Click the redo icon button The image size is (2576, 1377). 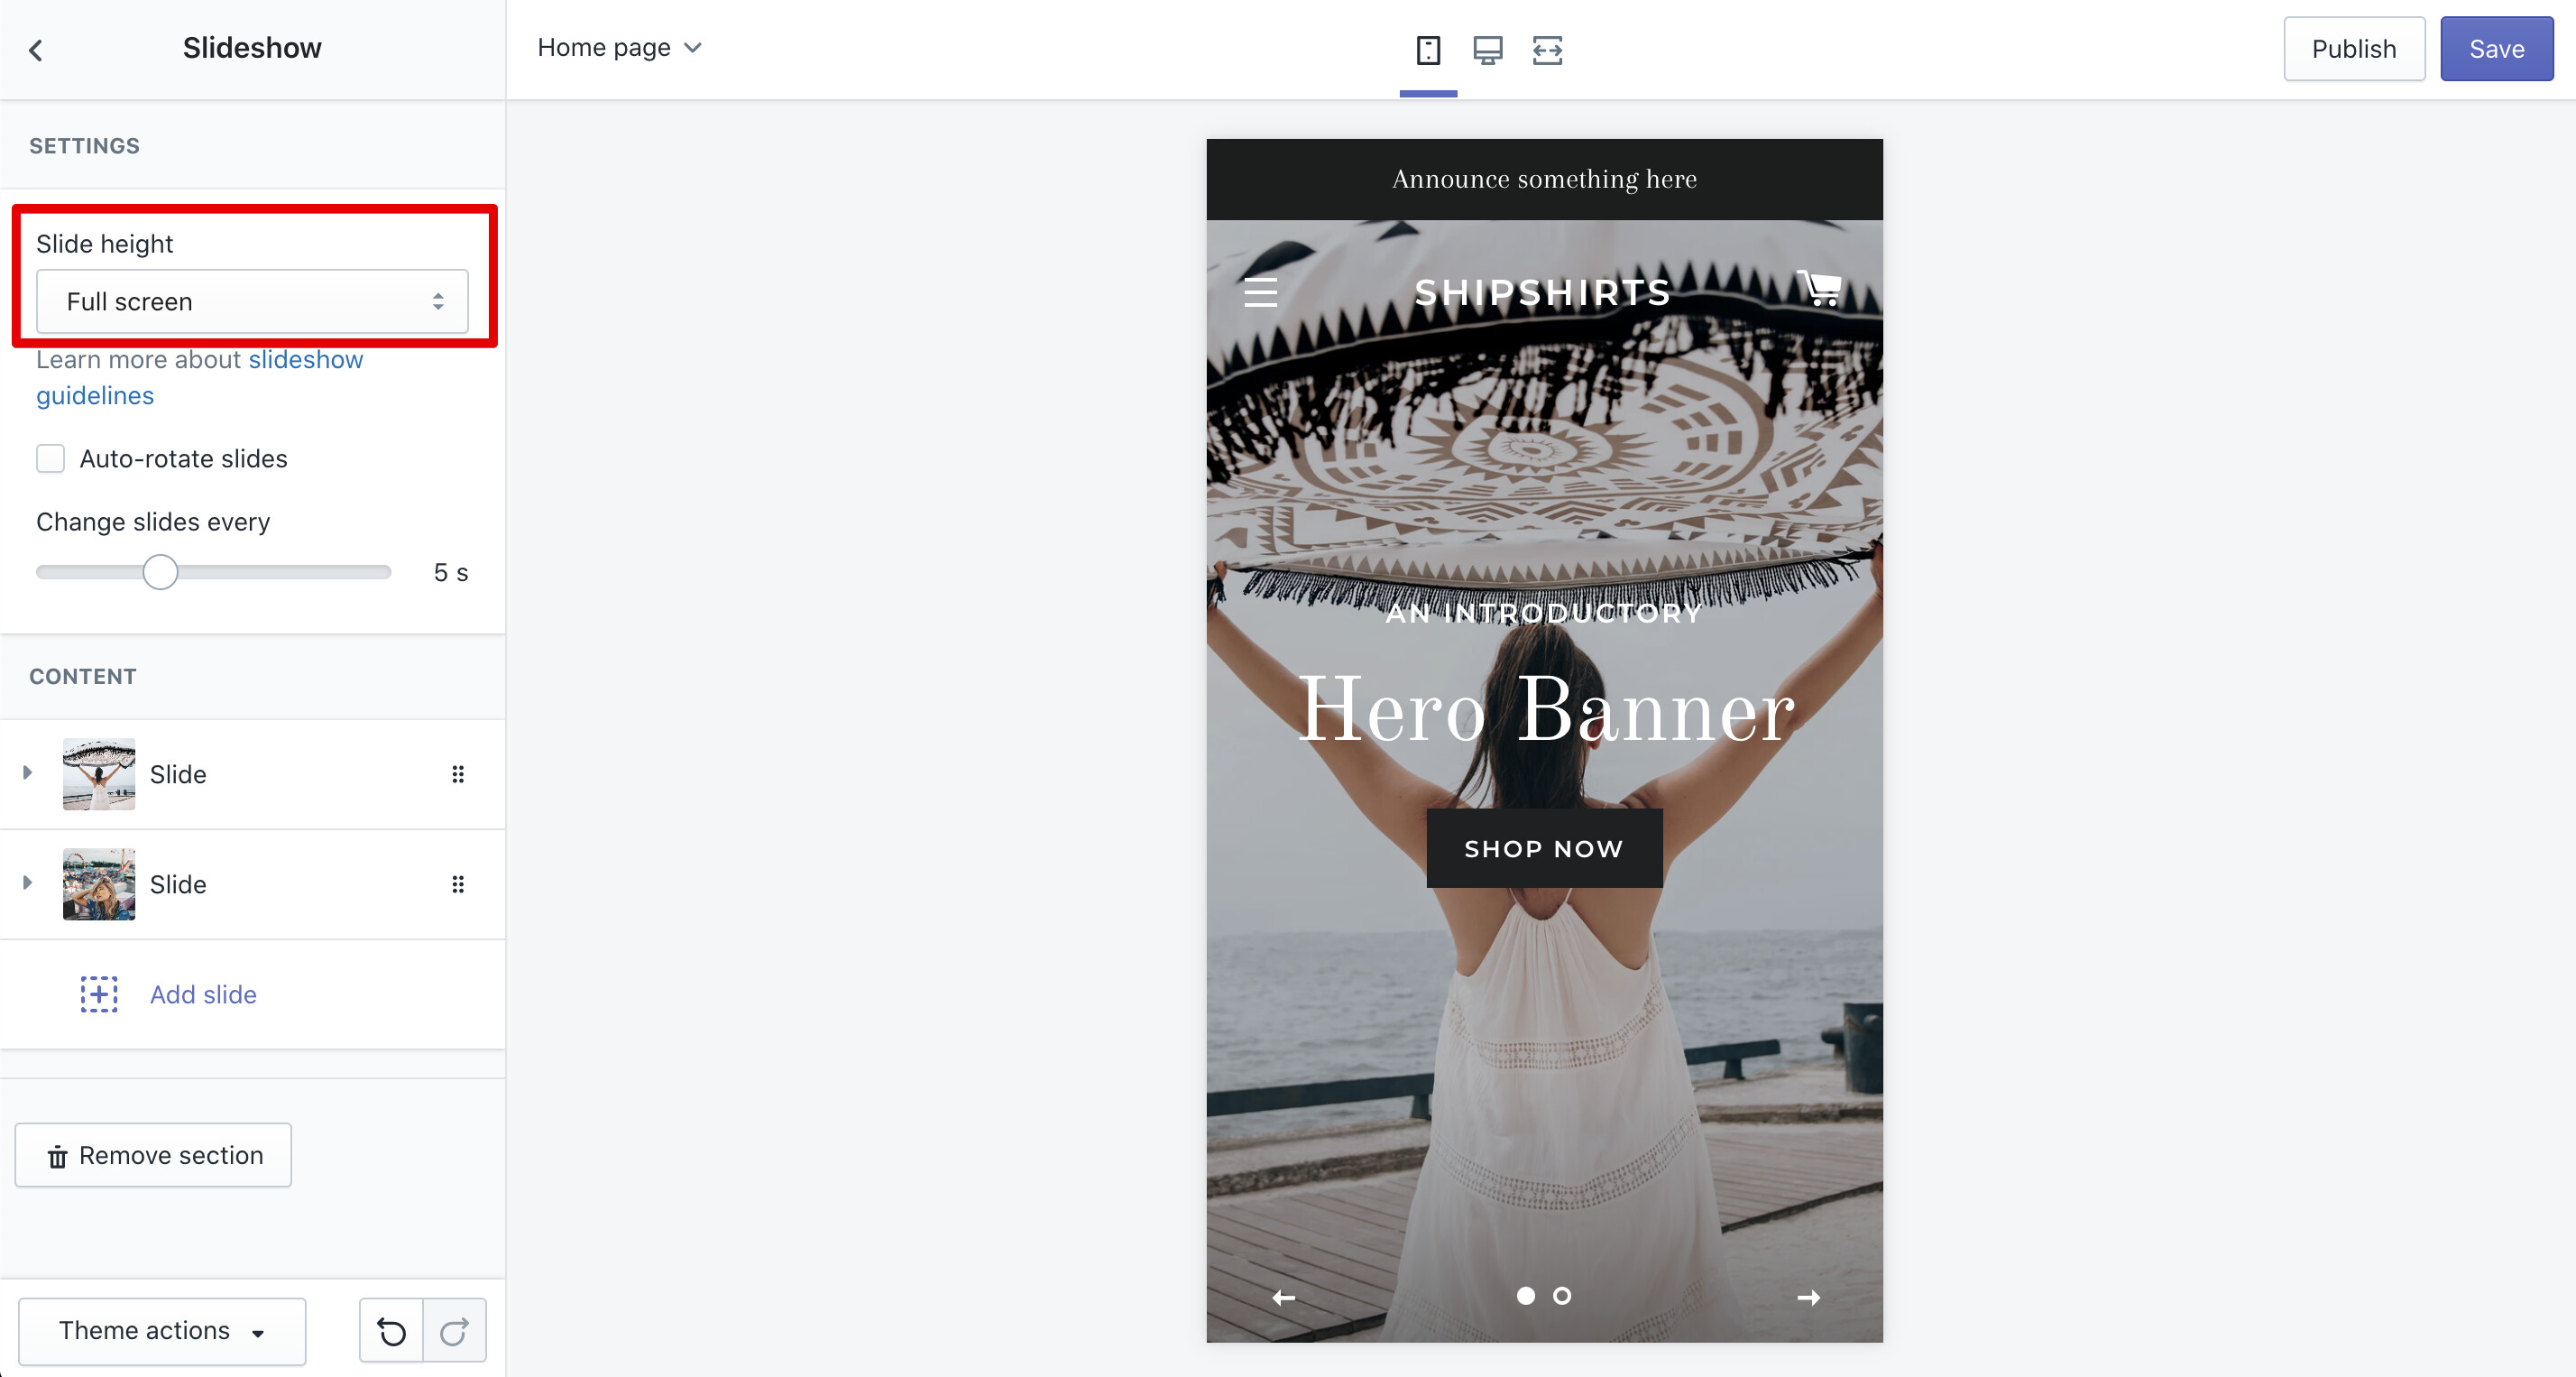pyautogui.click(x=454, y=1330)
